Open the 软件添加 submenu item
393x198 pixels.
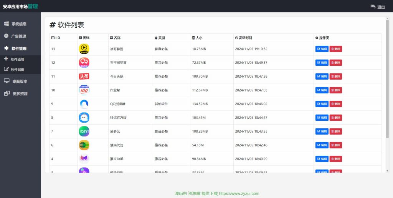(x=18, y=60)
